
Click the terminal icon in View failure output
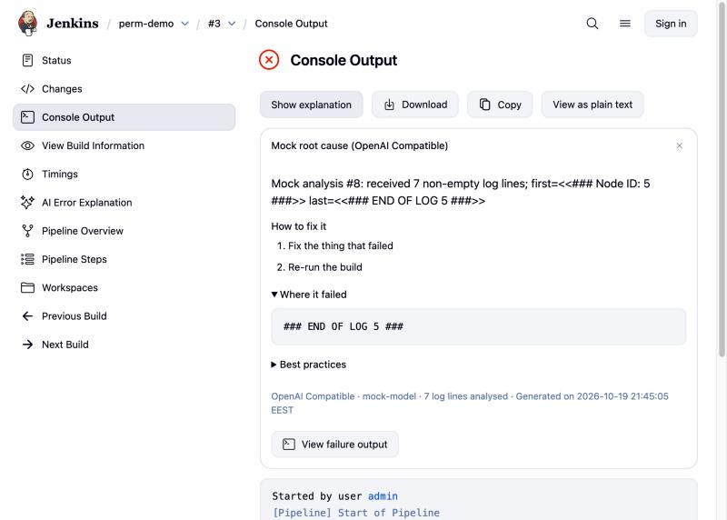click(289, 445)
